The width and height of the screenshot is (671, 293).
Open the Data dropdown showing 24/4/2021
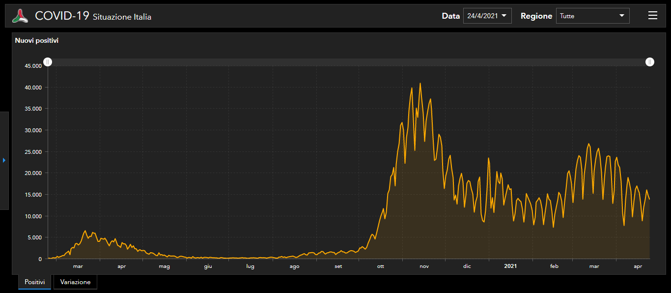(487, 16)
